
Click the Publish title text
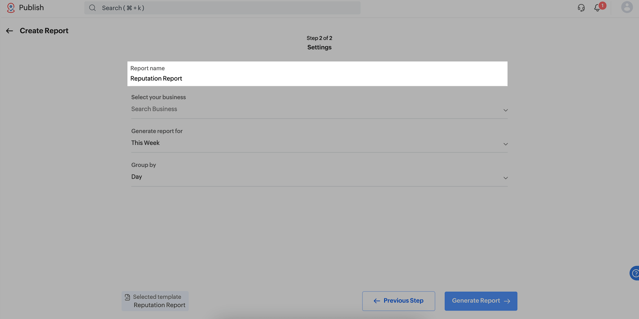point(31,8)
